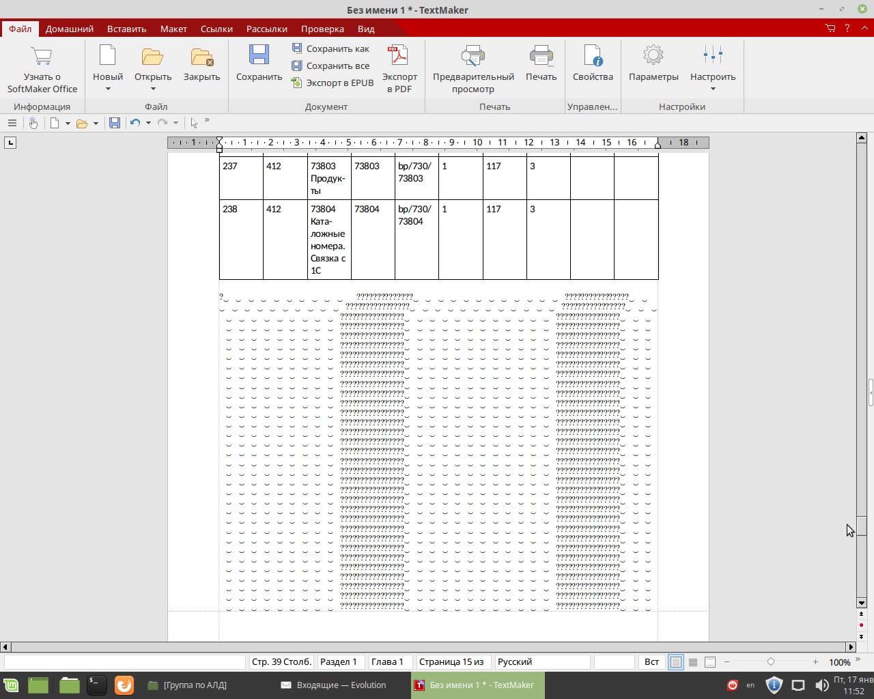Image resolution: width=874 pixels, height=699 pixels.
Task: Click the Печать printer icon
Action: pos(541,56)
